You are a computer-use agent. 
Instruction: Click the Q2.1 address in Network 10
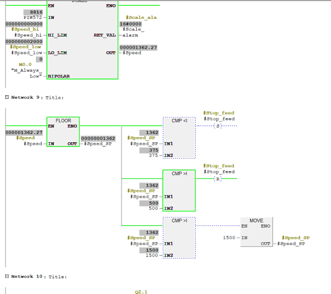[141, 292]
